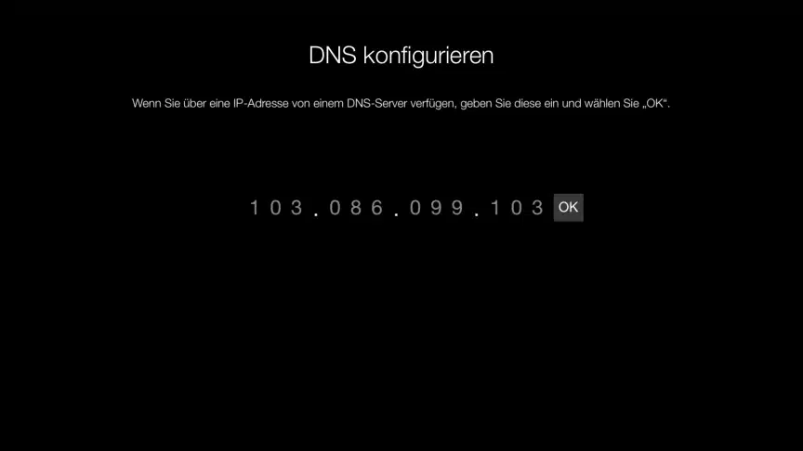Click the "DNS konfigurieren" title

click(x=401, y=56)
